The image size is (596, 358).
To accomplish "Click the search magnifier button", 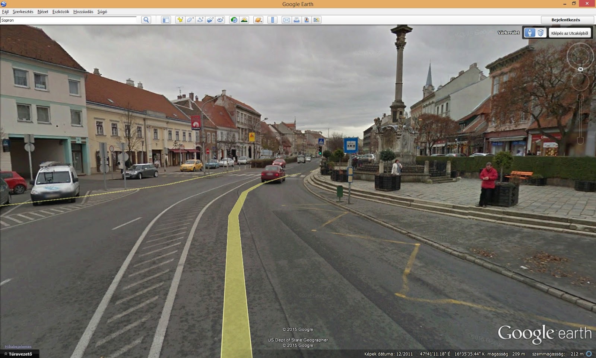I will pyautogui.click(x=146, y=20).
